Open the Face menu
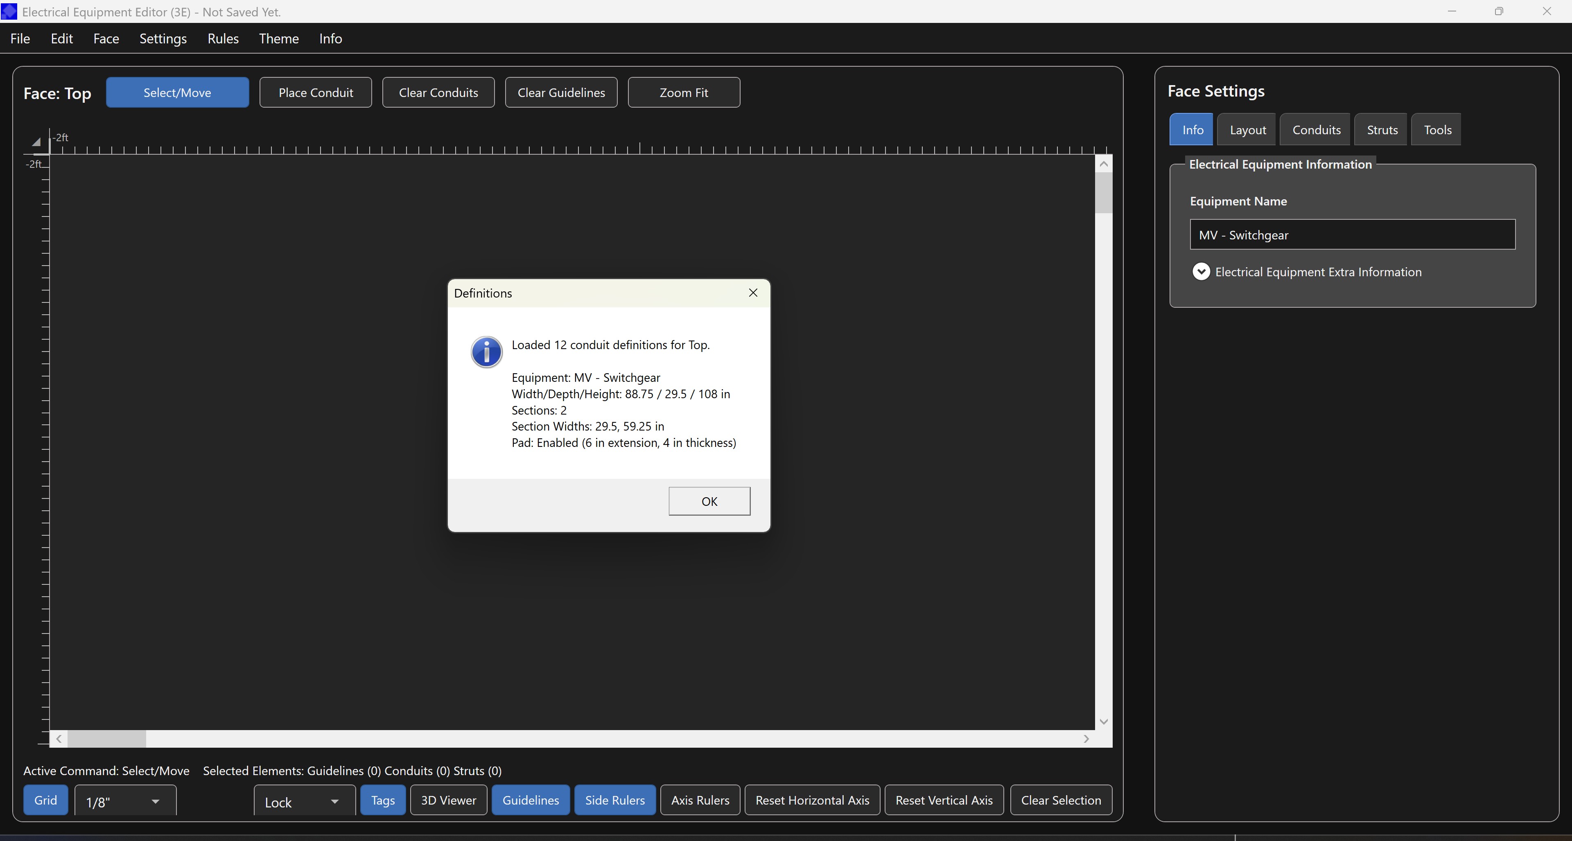Viewport: 1572px width, 841px height. point(106,38)
